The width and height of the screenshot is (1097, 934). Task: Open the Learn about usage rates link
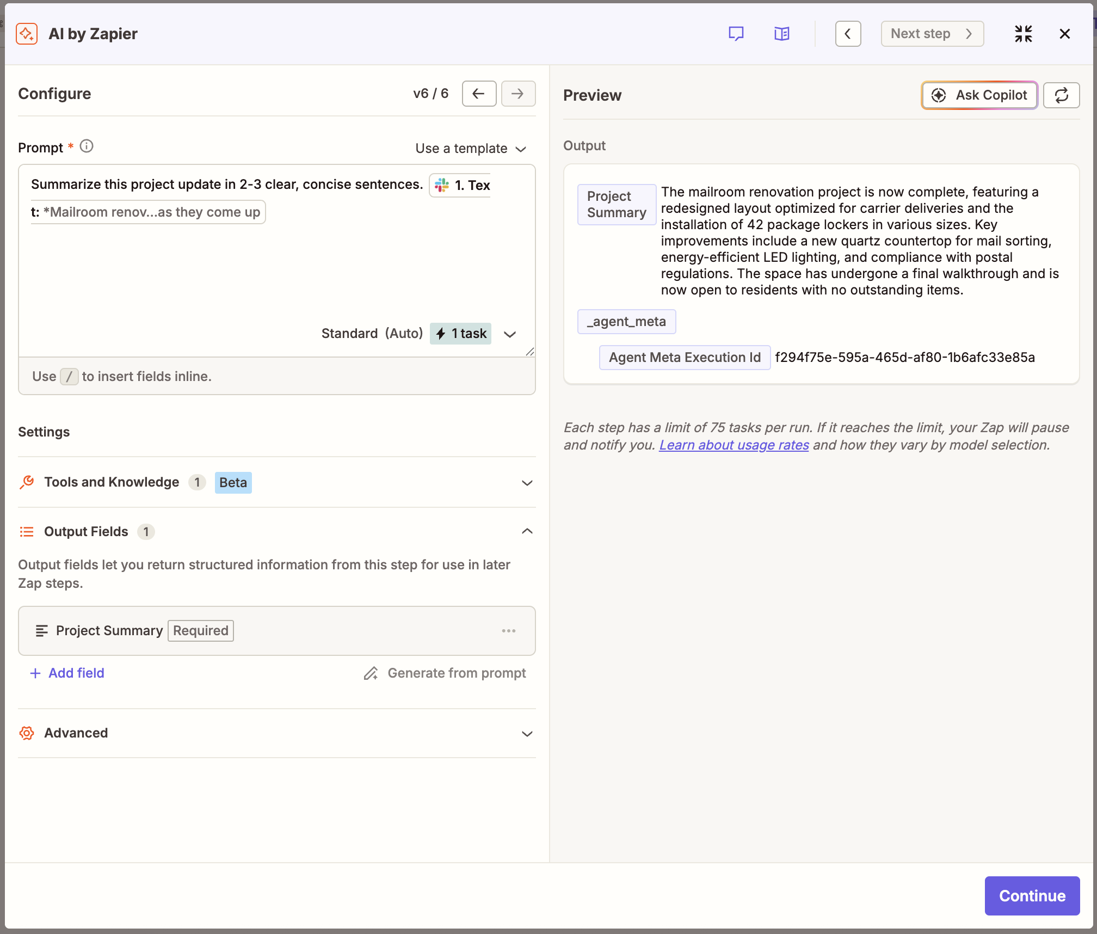734,445
